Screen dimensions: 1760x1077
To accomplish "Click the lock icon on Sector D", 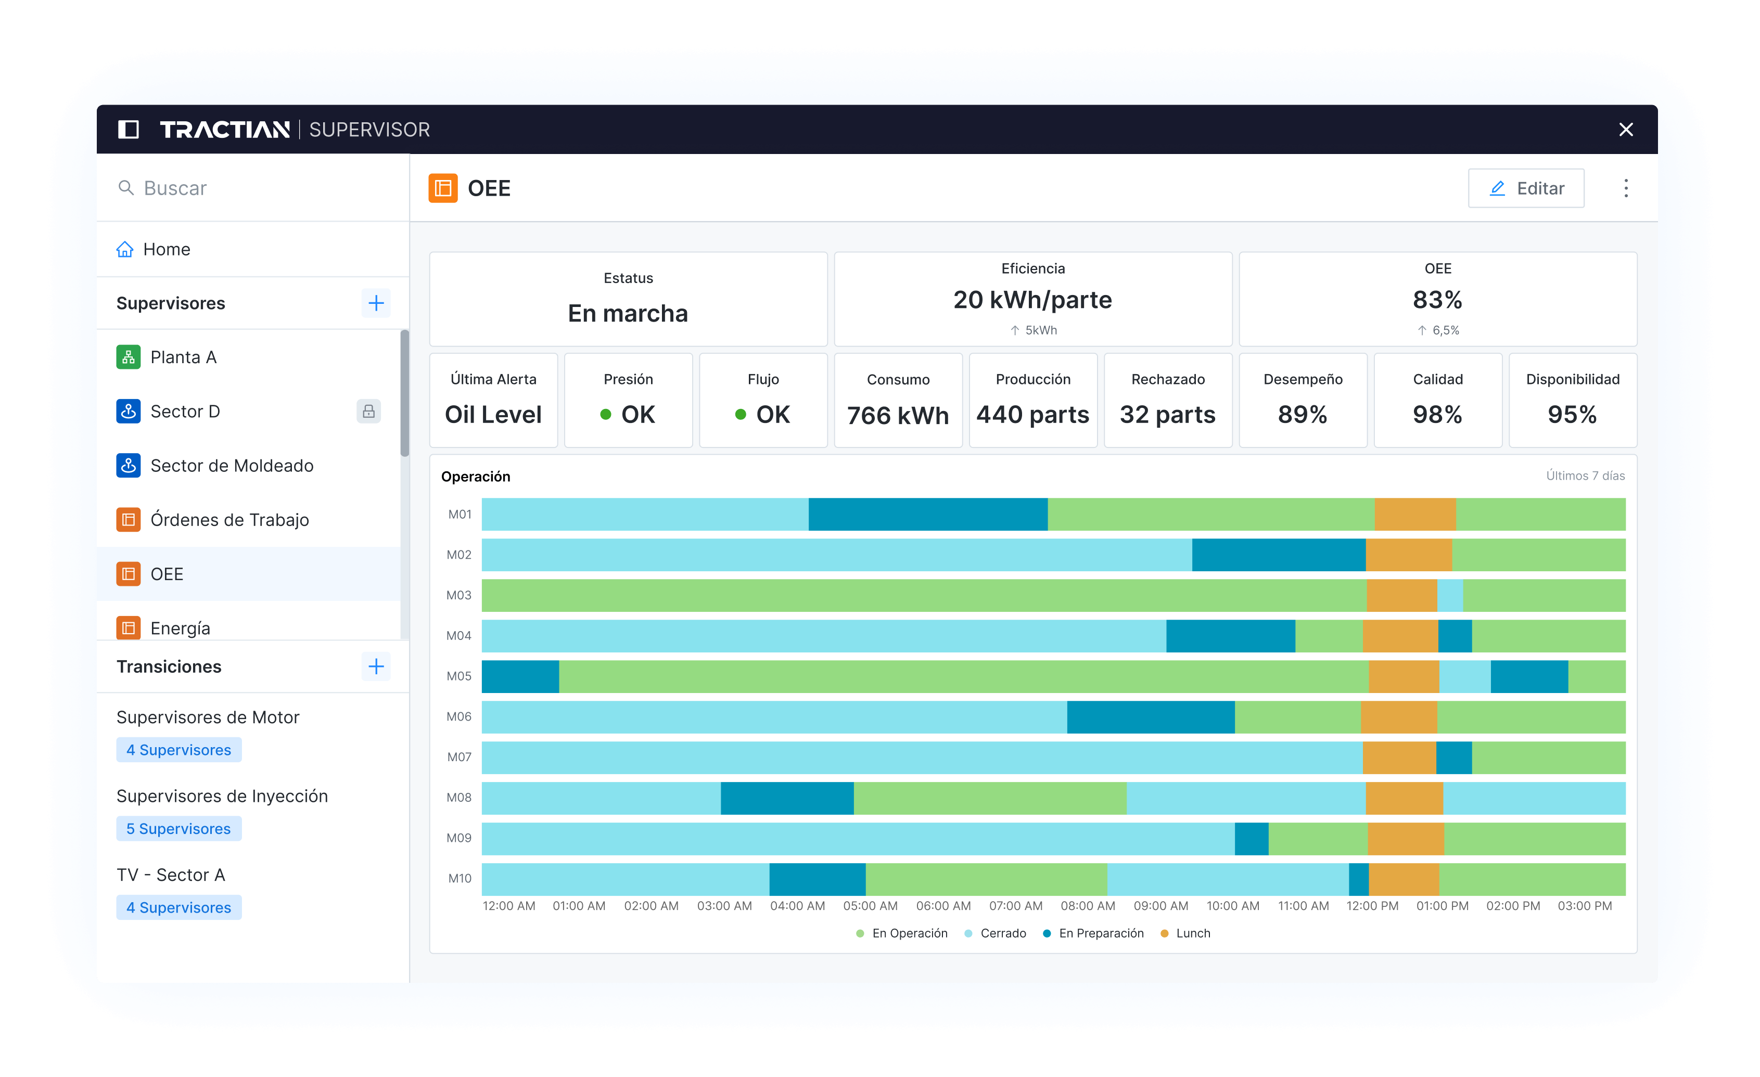I will 368,412.
